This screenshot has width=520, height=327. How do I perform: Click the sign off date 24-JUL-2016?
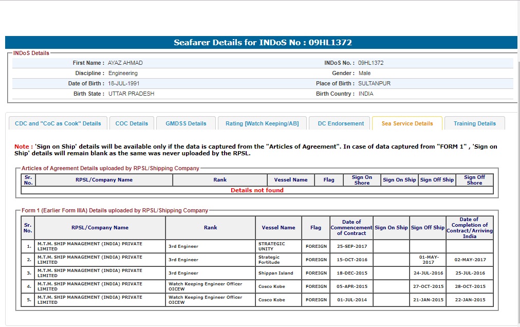click(428, 273)
